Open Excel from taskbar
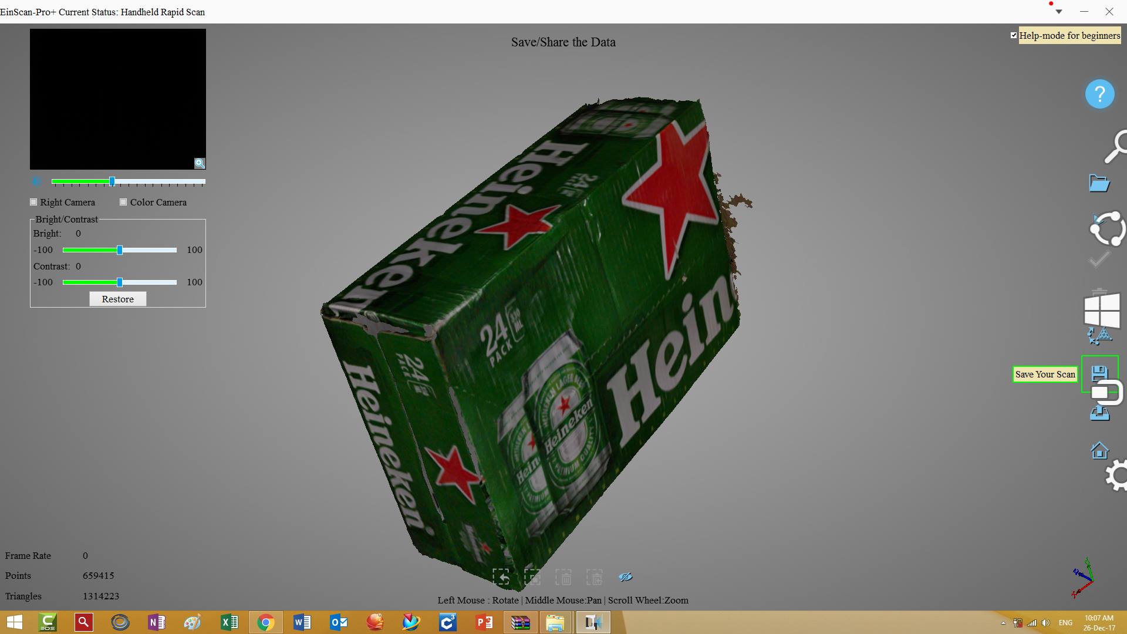This screenshot has height=634, width=1127. click(x=230, y=622)
